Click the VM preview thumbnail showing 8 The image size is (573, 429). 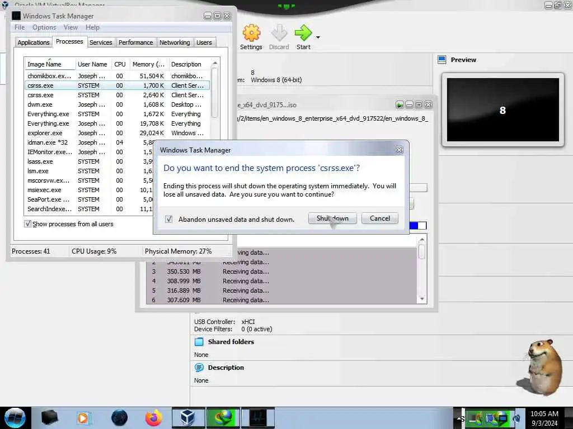click(x=503, y=109)
